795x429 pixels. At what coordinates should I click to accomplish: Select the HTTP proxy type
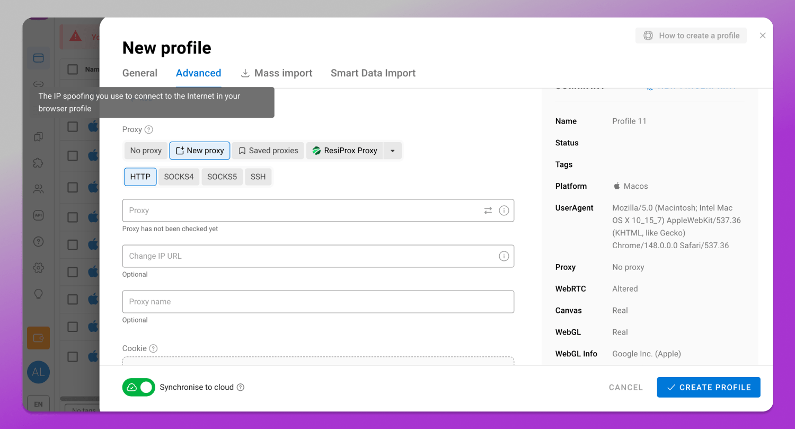coord(140,177)
